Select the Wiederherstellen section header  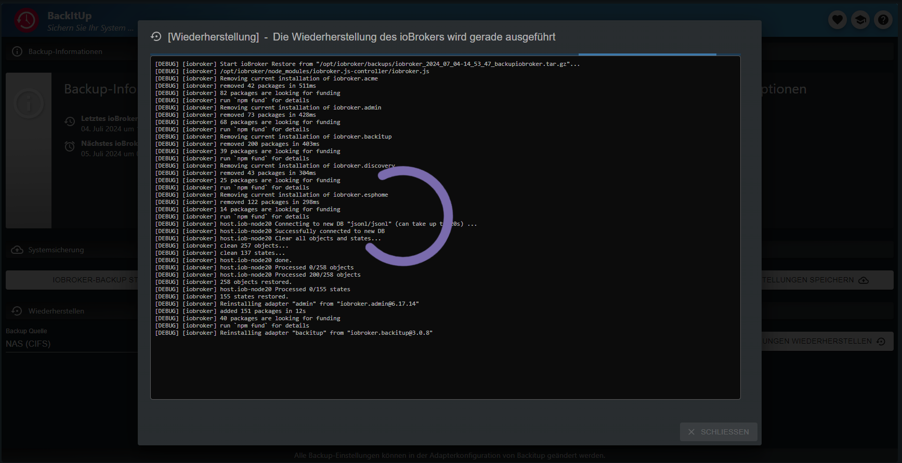coord(56,311)
